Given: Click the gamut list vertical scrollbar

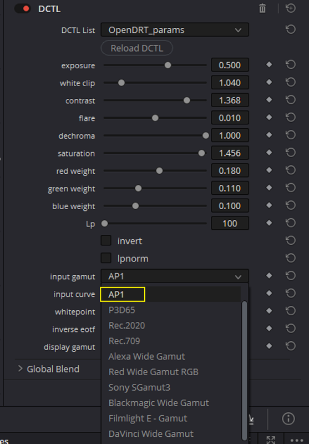Looking at the screenshot, I should [x=245, y=370].
